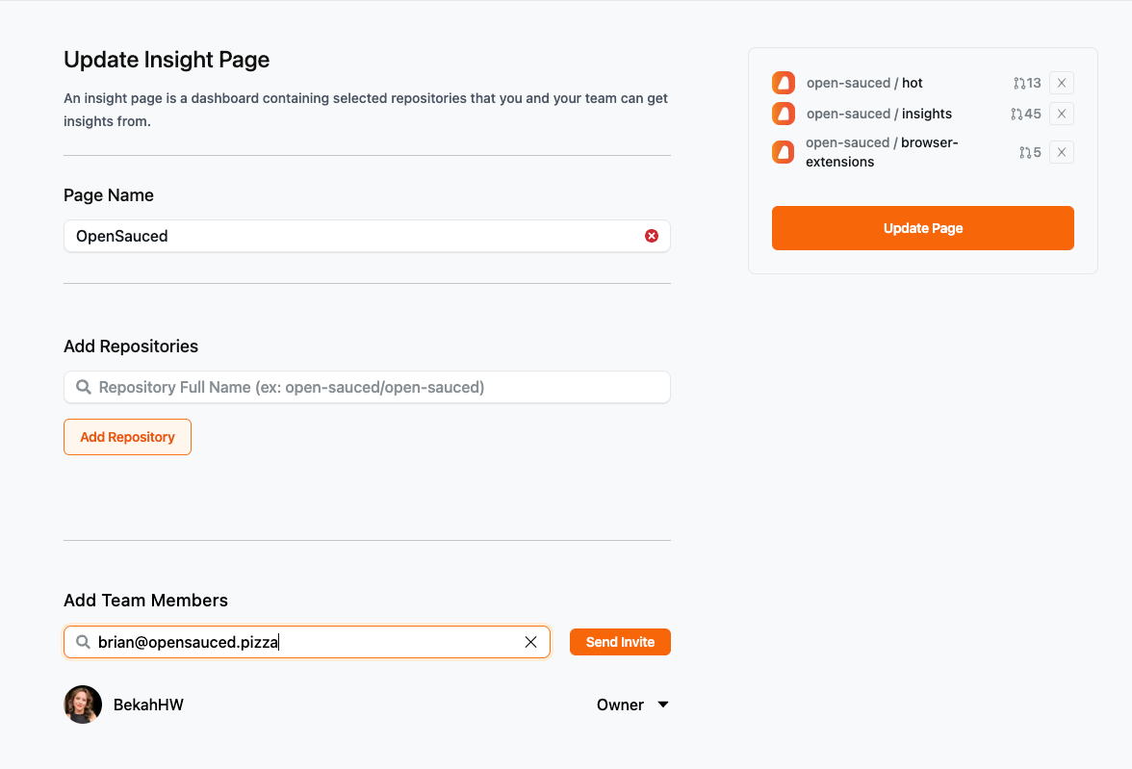The image size is (1132, 769).
Task: Click the Update Page button
Action: click(x=922, y=228)
